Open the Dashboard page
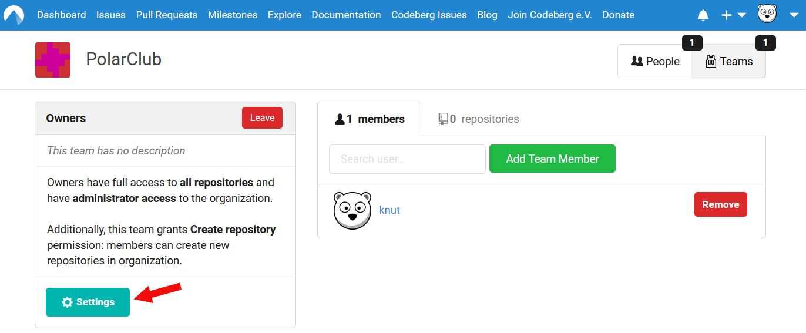806x333 pixels. point(61,15)
